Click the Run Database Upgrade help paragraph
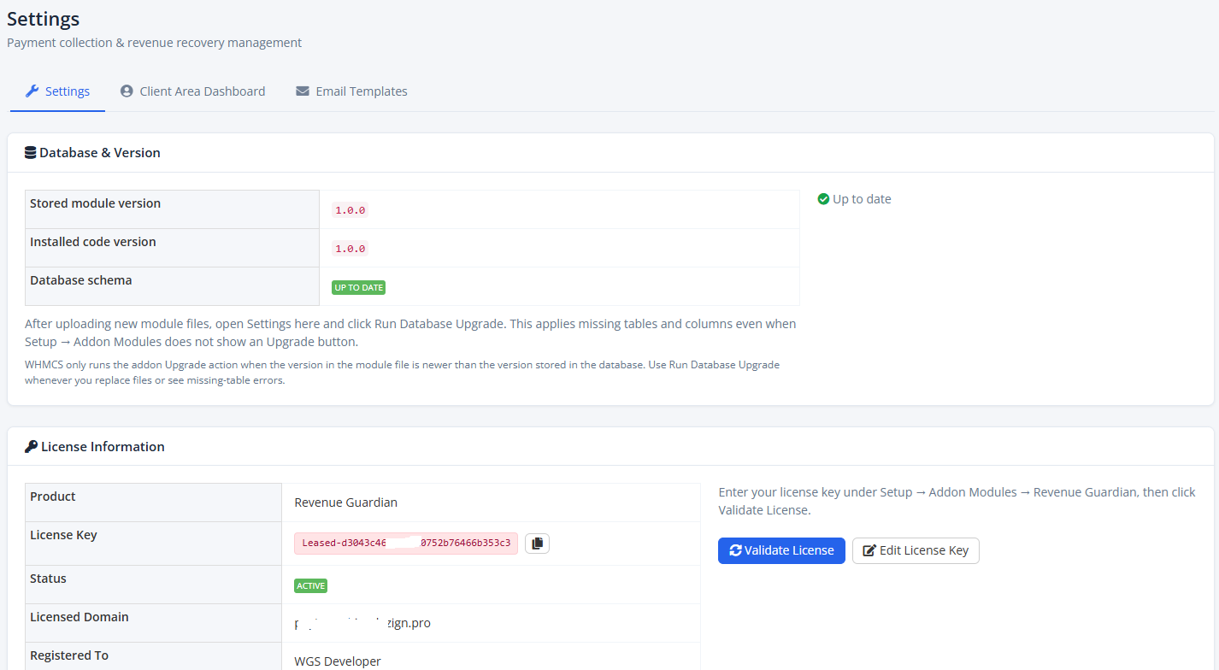 (x=410, y=332)
